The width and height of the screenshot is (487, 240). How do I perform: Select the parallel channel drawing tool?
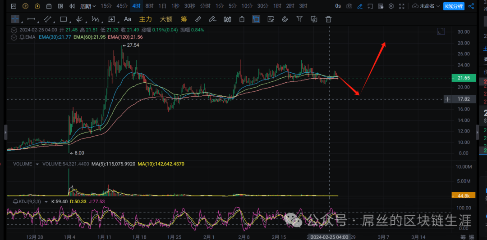tap(47, 19)
